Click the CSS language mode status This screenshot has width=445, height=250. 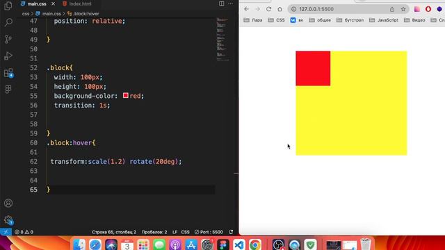click(x=186, y=232)
